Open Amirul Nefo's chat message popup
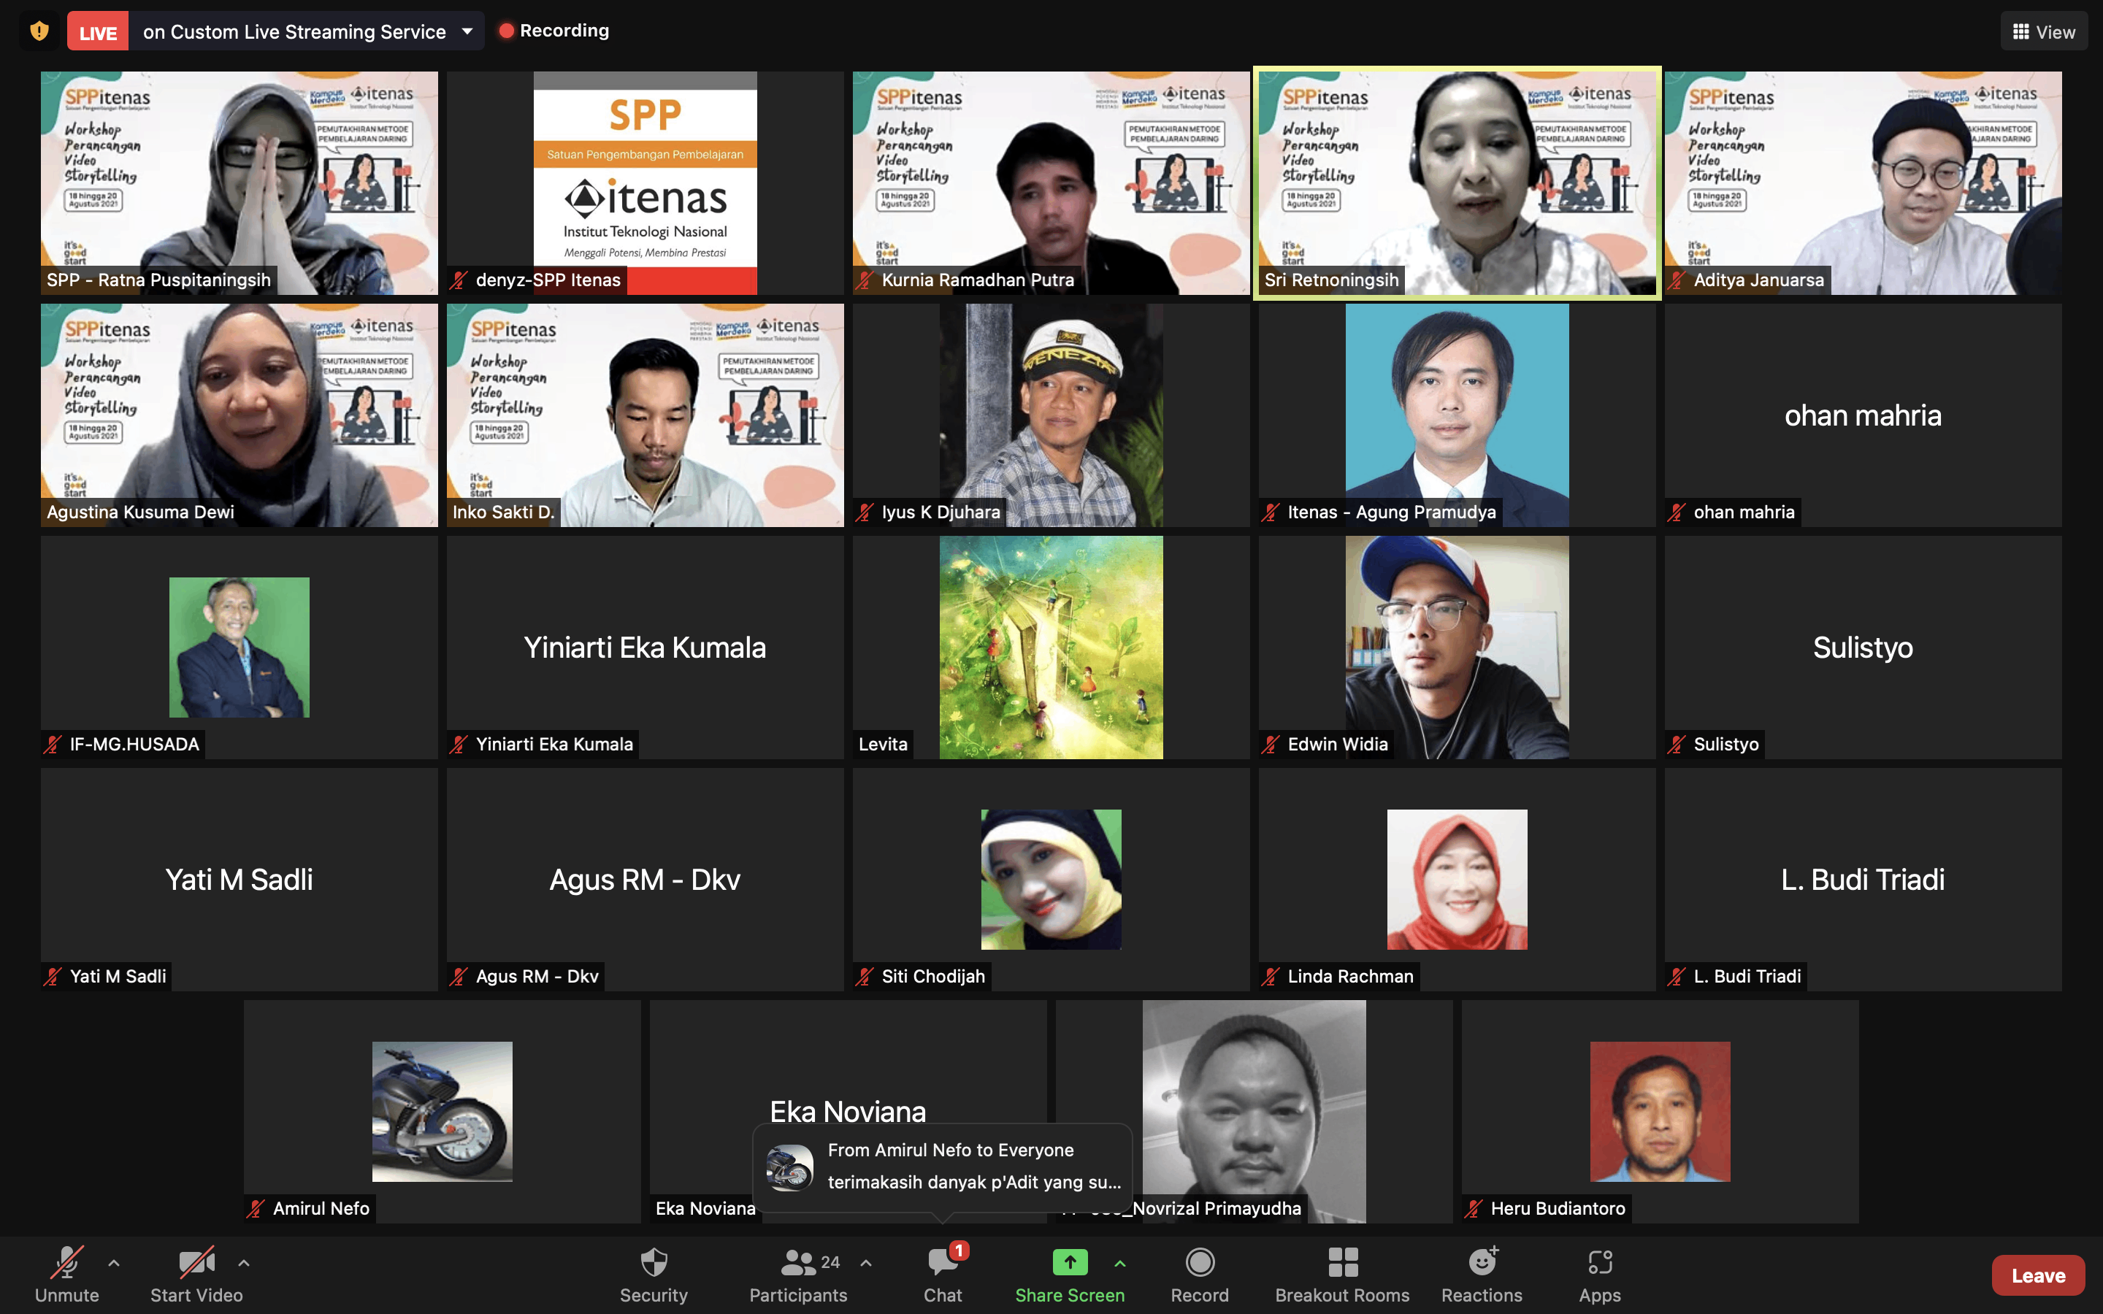This screenshot has height=1314, width=2103. pyautogui.click(x=942, y=1167)
